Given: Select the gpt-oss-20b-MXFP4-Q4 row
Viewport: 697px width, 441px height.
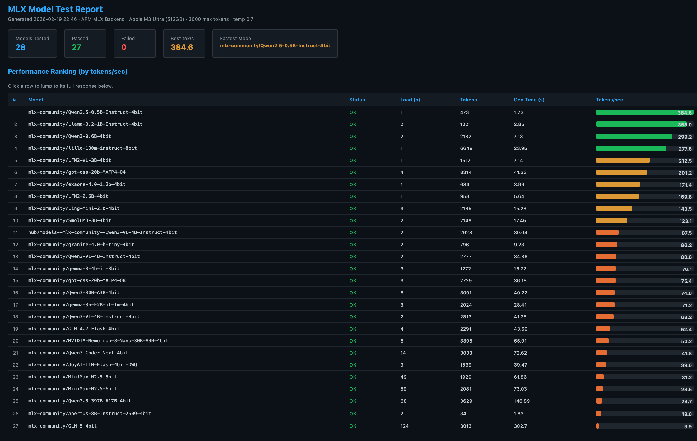Looking at the screenshot, I should [x=174, y=172].
